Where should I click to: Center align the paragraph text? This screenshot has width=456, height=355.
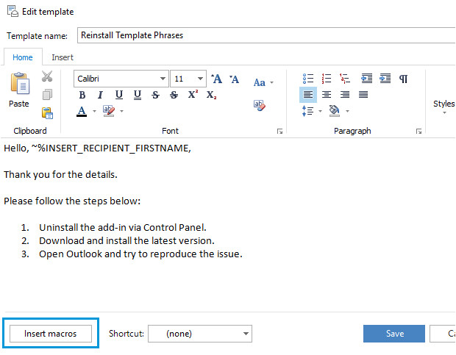(x=327, y=95)
